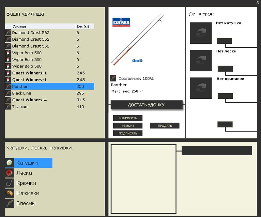261x217 pixels.
Task: Click the ВЫБРОСИТЬ button
Action: (x=128, y=118)
